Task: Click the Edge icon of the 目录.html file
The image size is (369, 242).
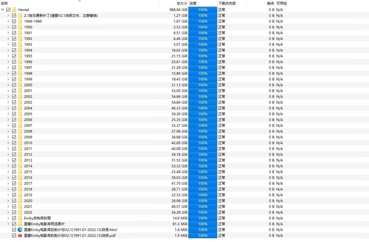Action: pos(20,230)
